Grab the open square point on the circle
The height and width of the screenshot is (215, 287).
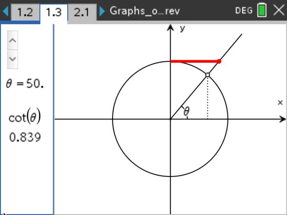[x=207, y=75]
